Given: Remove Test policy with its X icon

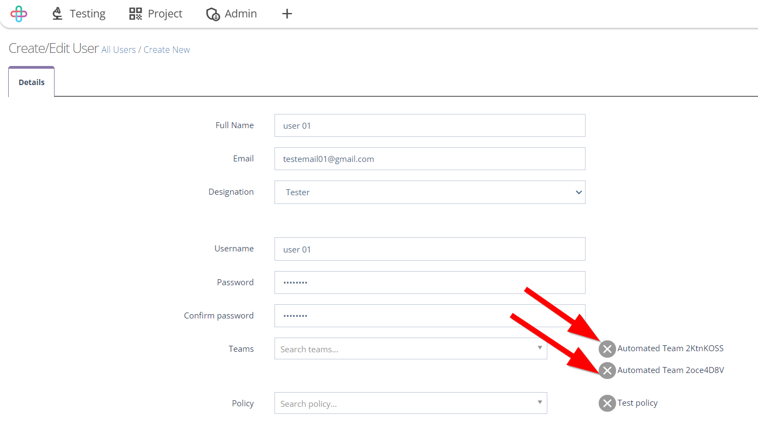Looking at the screenshot, I should [x=607, y=403].
